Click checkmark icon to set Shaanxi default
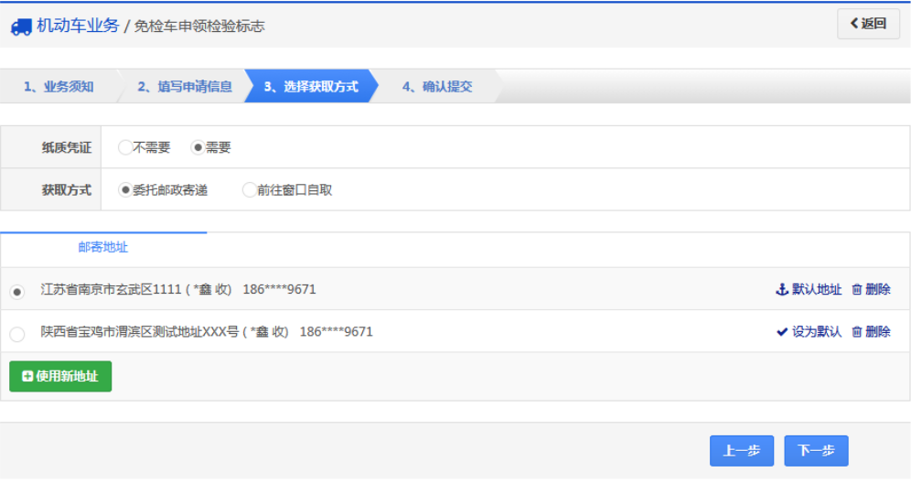911x483 pixels. (x=781, y=332)
